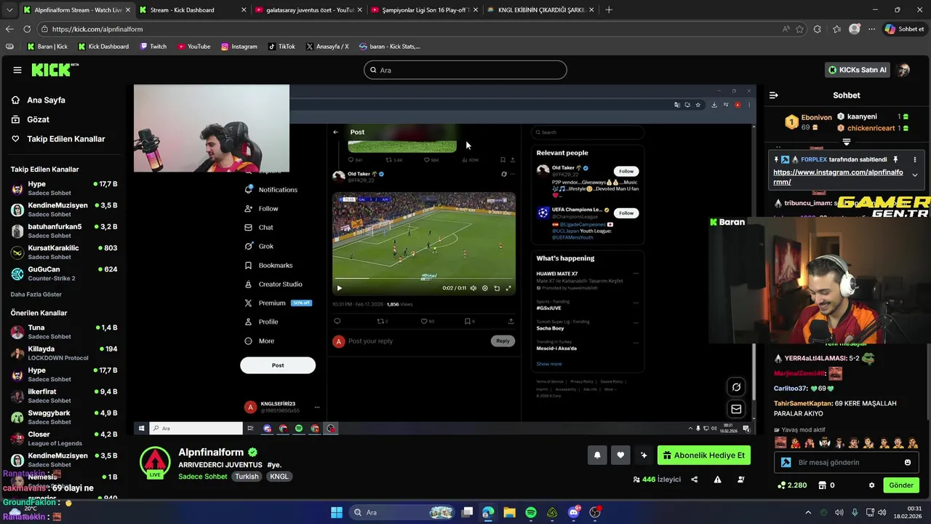Open the Kick sidebar hamburger menu
The width and height of the screenshot is (931, 524).
(x=17, y=70)
